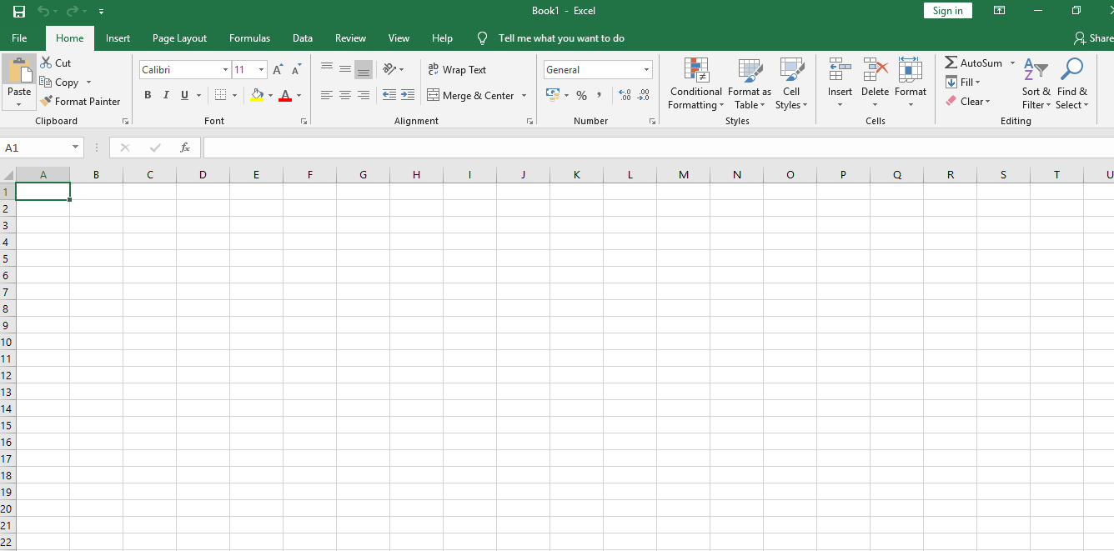Screen dimensions: 1114x551
Task: Select cell C5 in the worksheet
Action: click(150, 258)
